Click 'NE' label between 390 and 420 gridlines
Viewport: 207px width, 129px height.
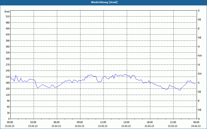coord(199,37)
